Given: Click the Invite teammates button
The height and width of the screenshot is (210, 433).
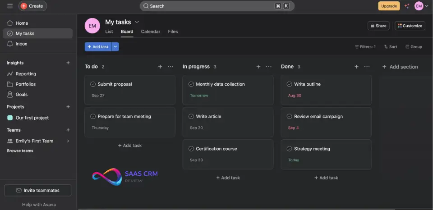Looking at the screenshot, I should (38, 190).
